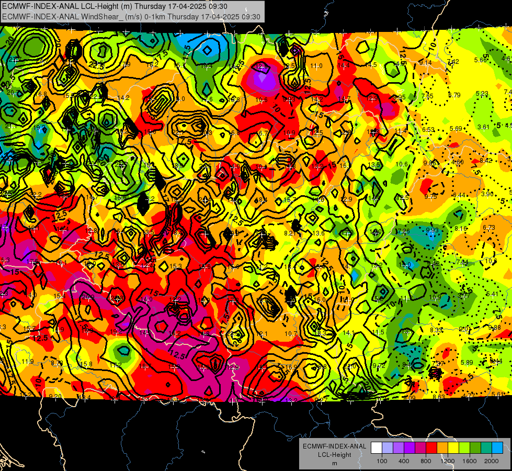Image resolution: width=512 pixels, height=471 pixels.
Task: Click the wind shear value 5.23
Action: pos(482,94)
